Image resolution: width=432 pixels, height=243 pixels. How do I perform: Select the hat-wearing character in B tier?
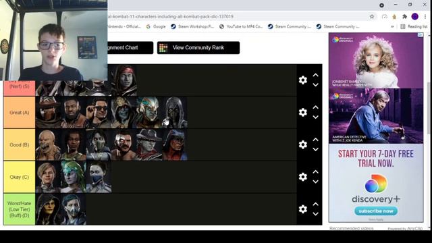pyautogui.click(x=149, y=144)
